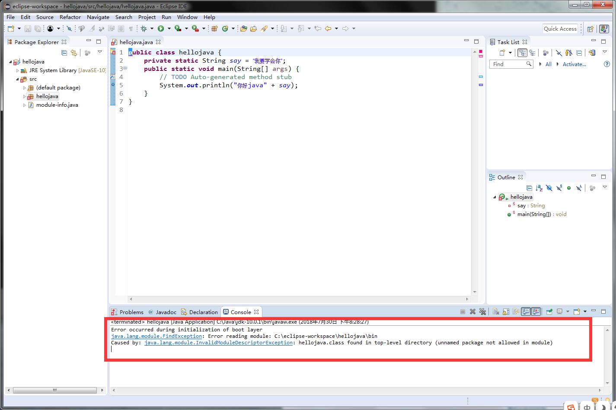Image resolution: width=616 pixels, height=410 pixels.
Task: Toggle Show Console on Standard Out
Action: (526, 311)
